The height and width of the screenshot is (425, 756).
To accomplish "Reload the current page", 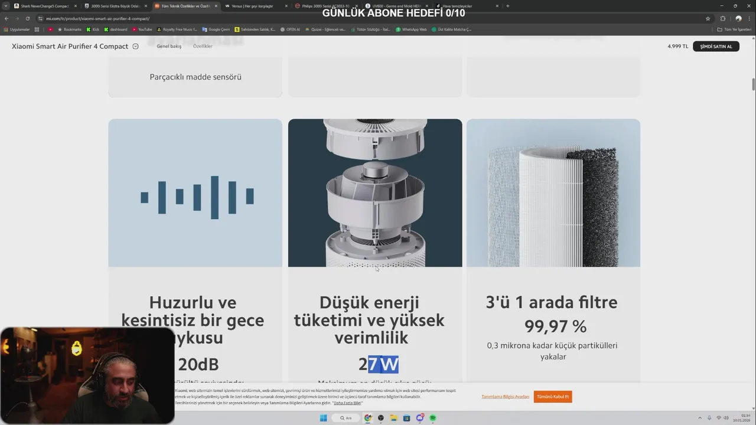I will 27,18.
